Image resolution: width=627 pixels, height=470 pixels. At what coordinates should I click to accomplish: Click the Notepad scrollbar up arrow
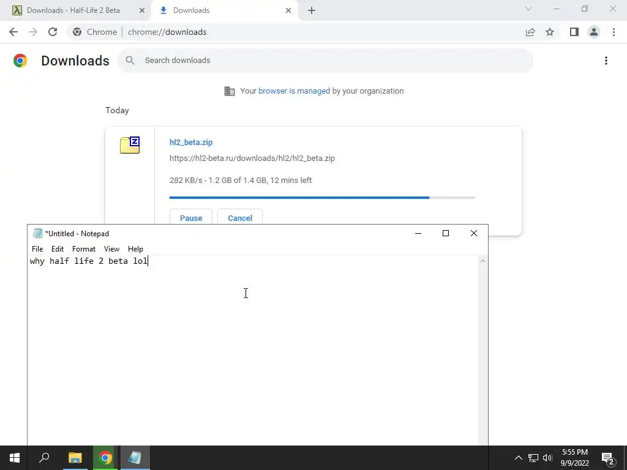pos(482,261)
